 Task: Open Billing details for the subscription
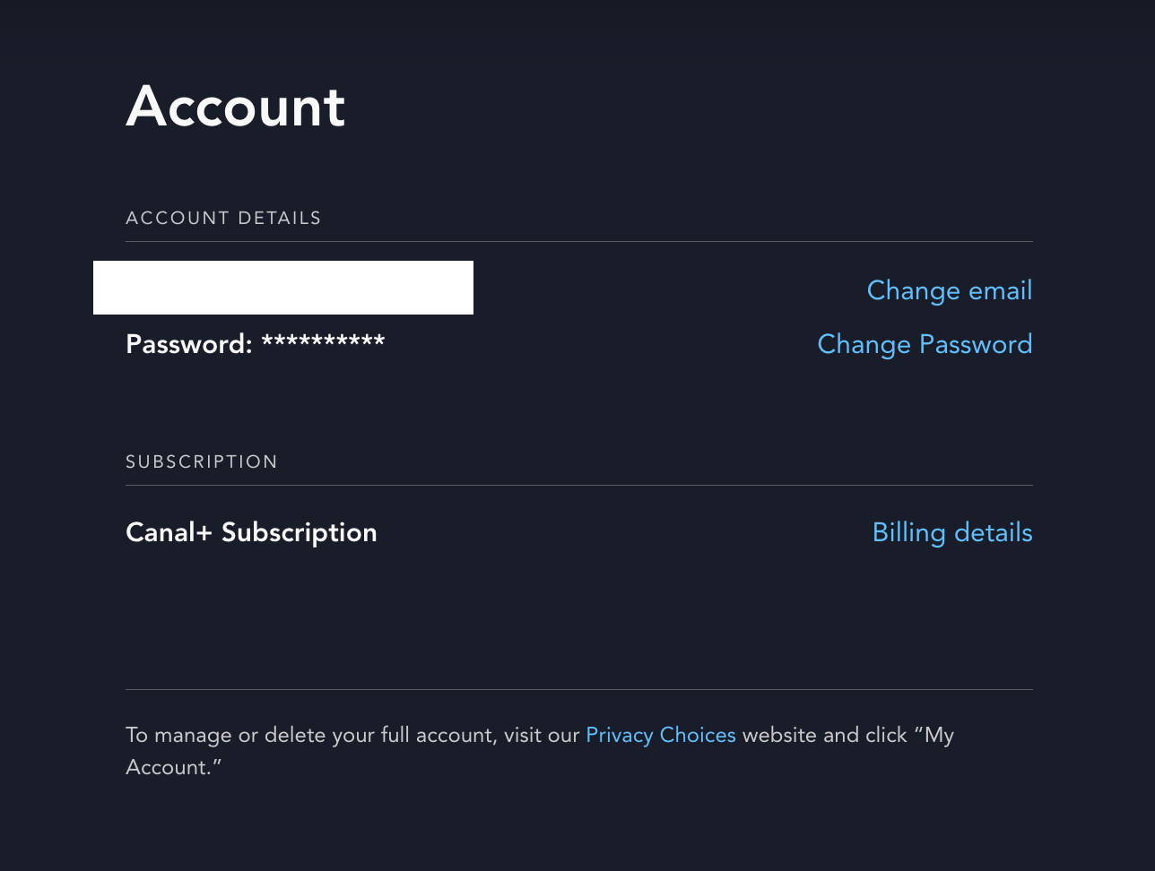pos(952,532)
